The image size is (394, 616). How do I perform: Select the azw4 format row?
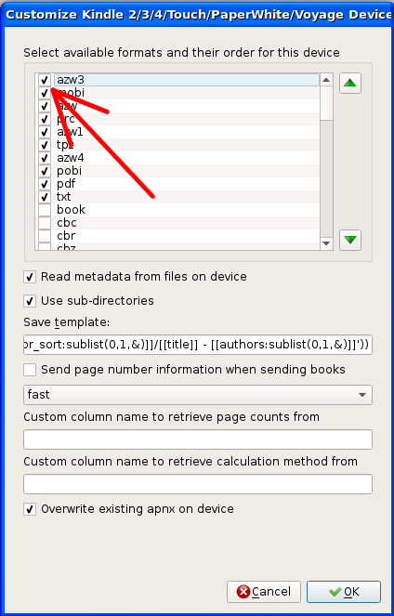[177, 158]
